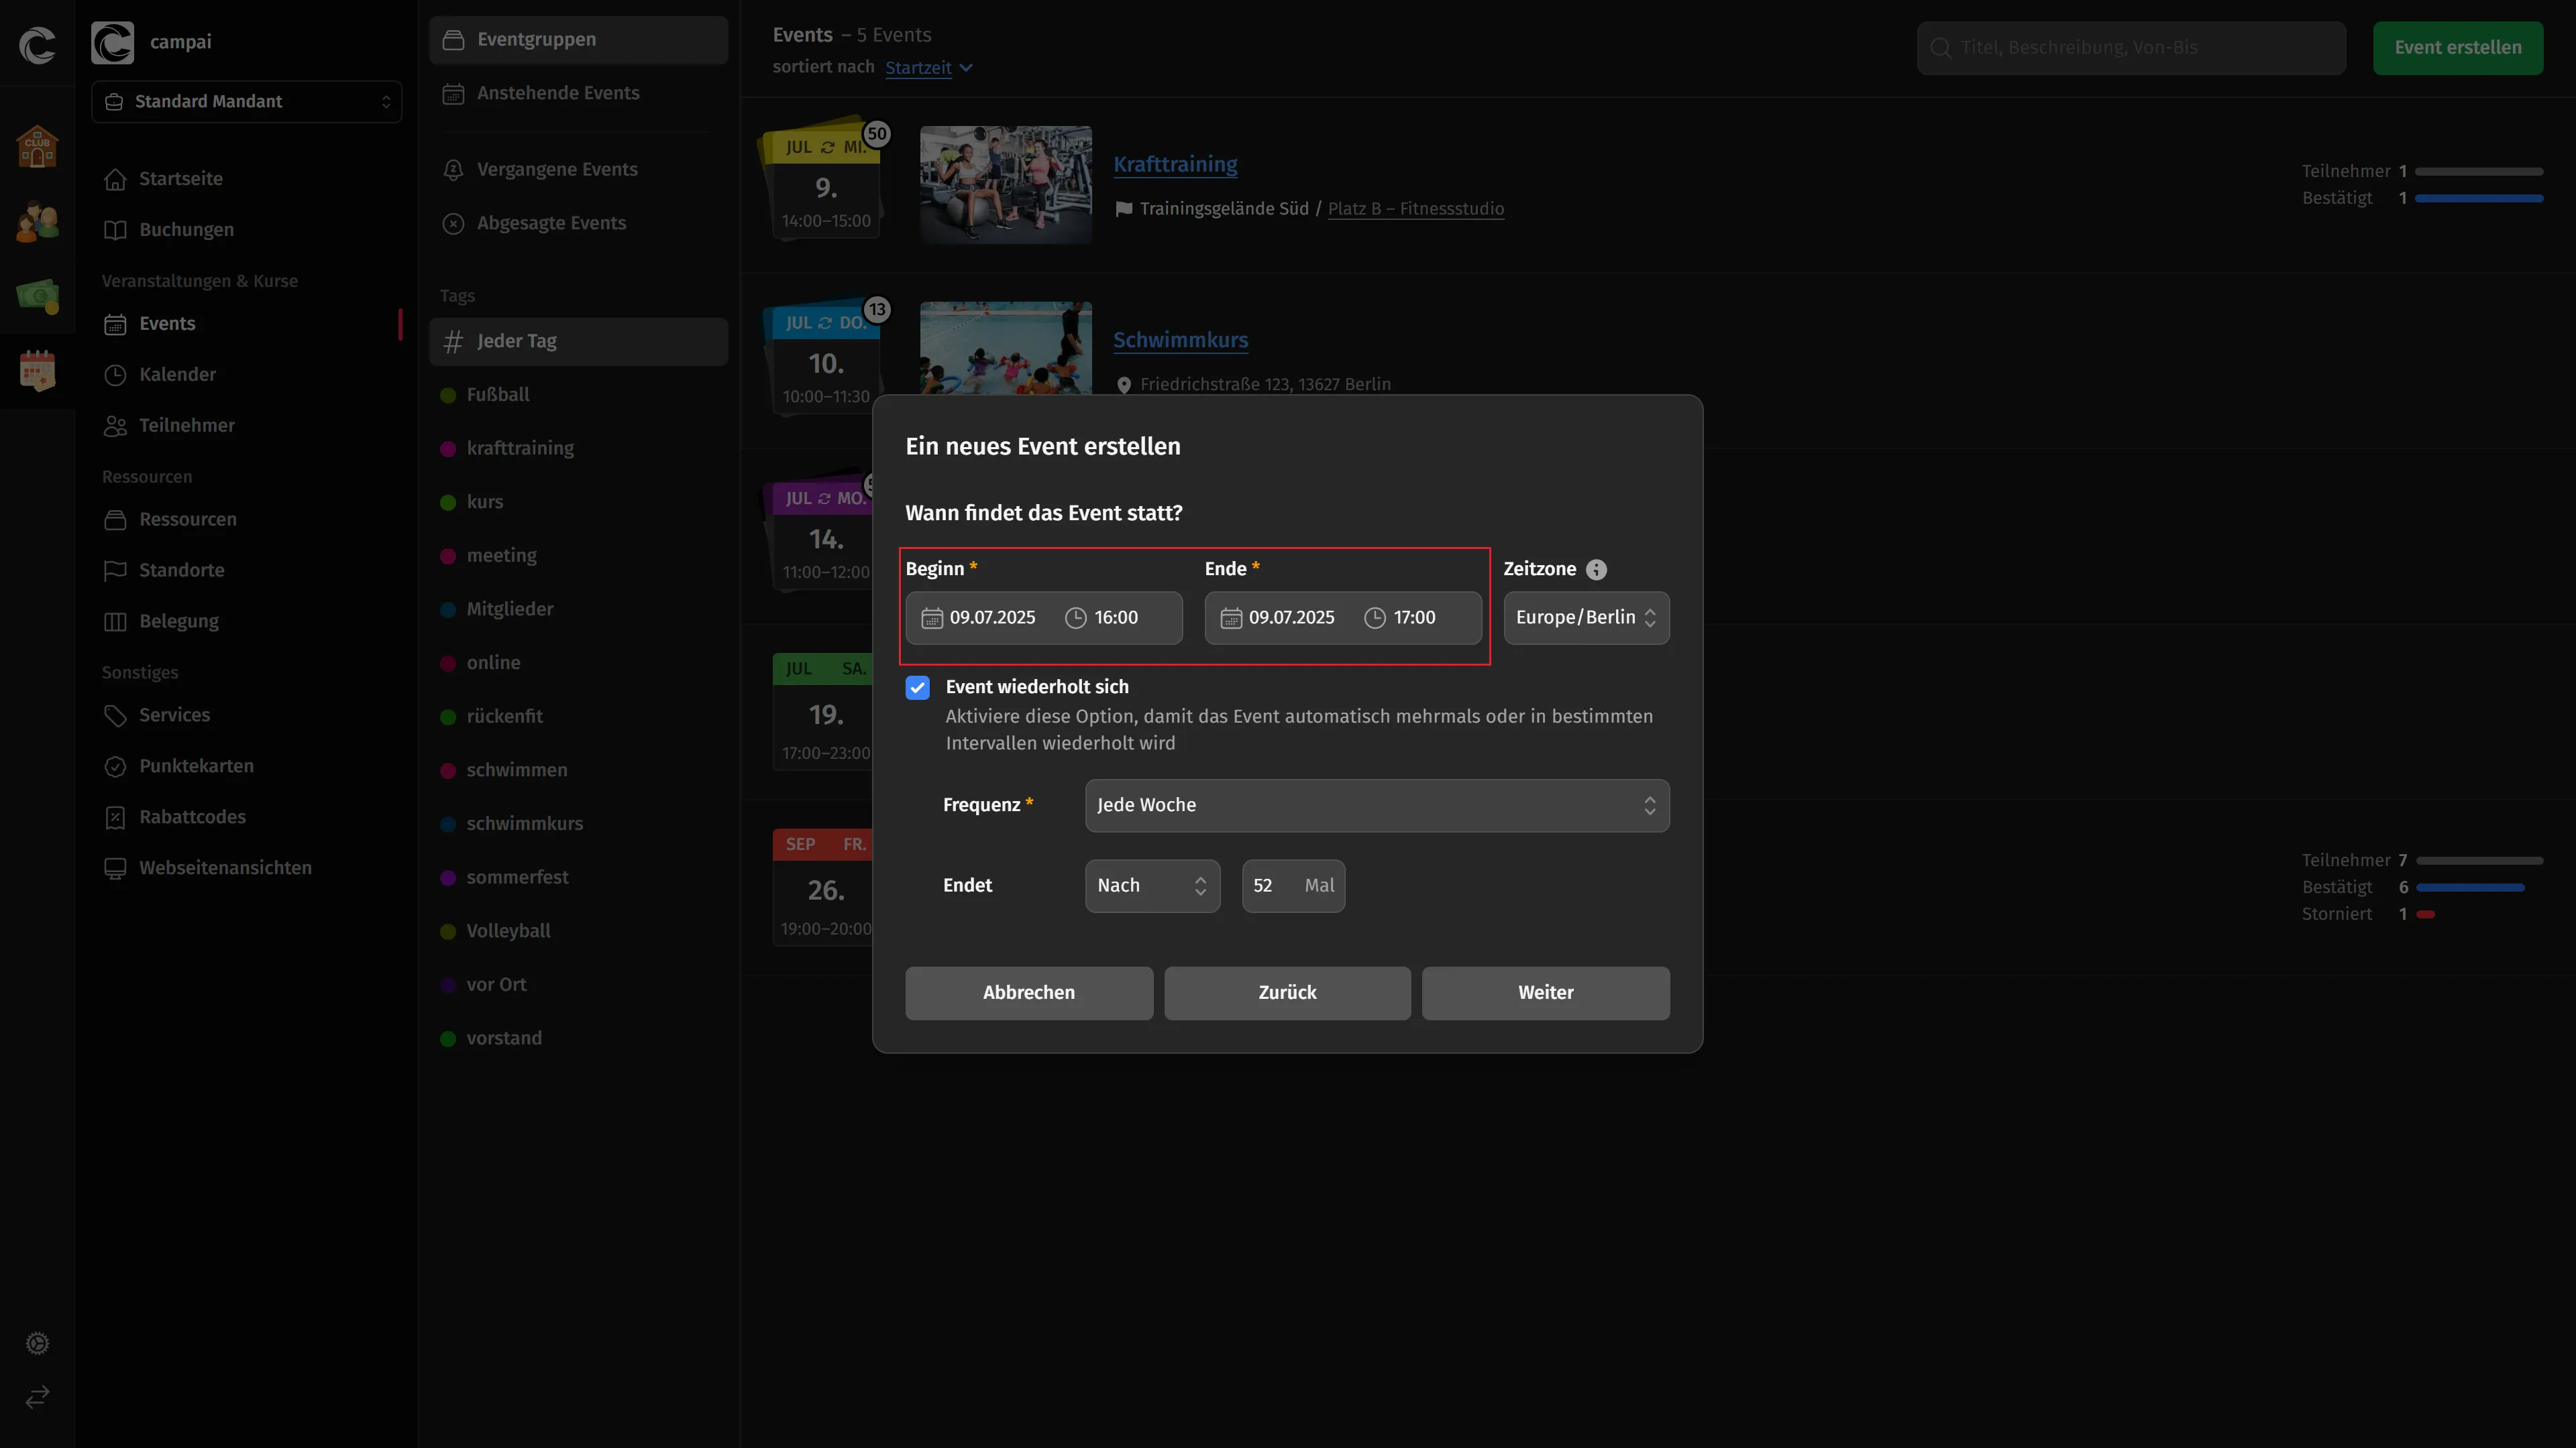This screenshot has height=1448, width=2576.
Task: Click the Schwimmkurs pool thumbnail
Action: 1005,349
